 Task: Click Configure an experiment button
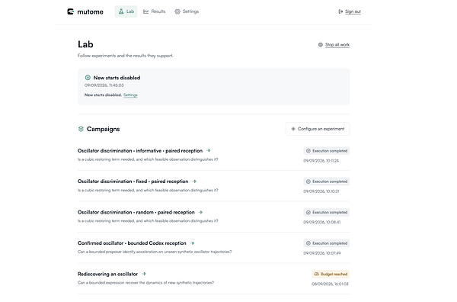[x=318, y=129]
